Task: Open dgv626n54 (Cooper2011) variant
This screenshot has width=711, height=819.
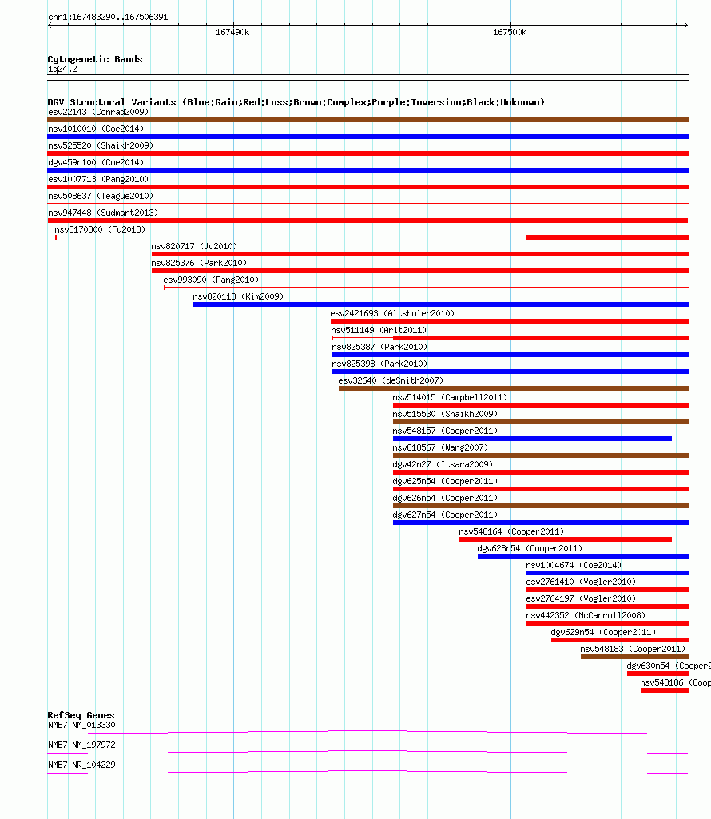Action: pyautogui.click(x=445, y=498)
